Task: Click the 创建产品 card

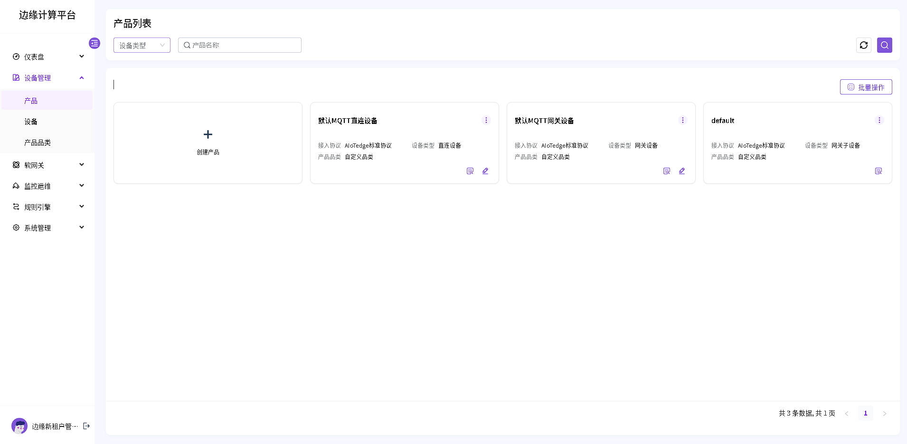Action: tap(208, 142)
